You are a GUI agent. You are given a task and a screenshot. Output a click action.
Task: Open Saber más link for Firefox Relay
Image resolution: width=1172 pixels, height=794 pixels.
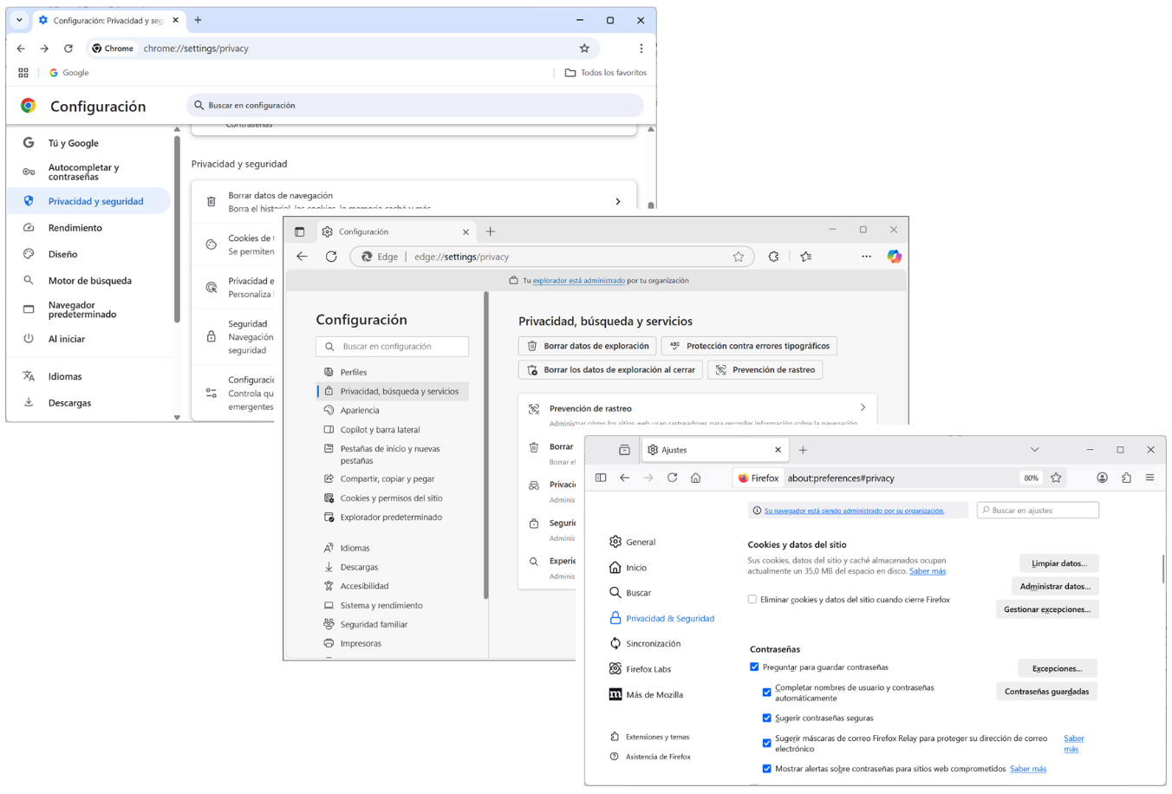1073,743
